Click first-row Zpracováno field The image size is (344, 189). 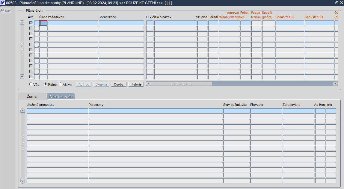tap(298, 111)
